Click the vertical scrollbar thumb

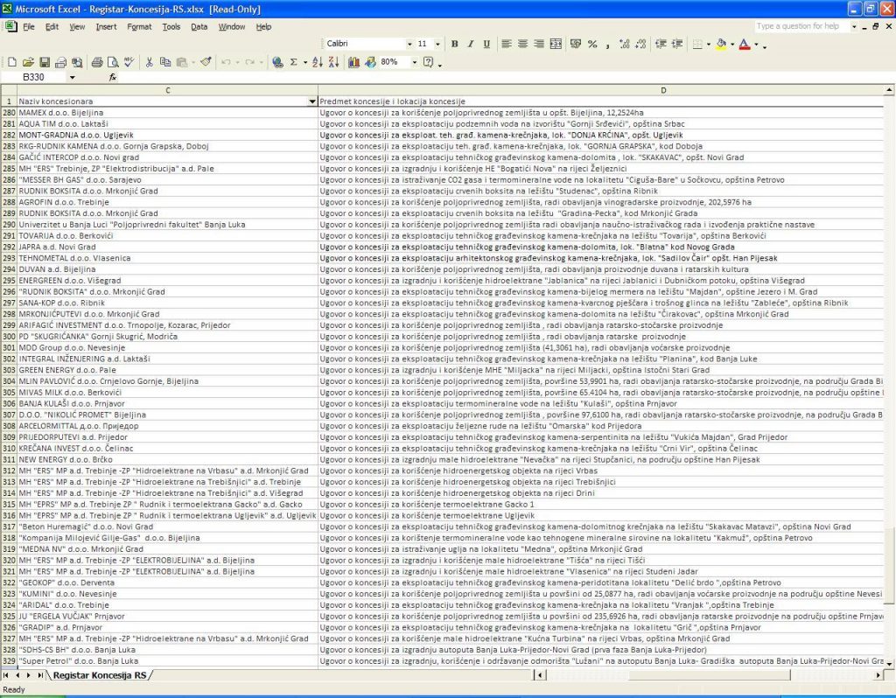coord(889,565)
